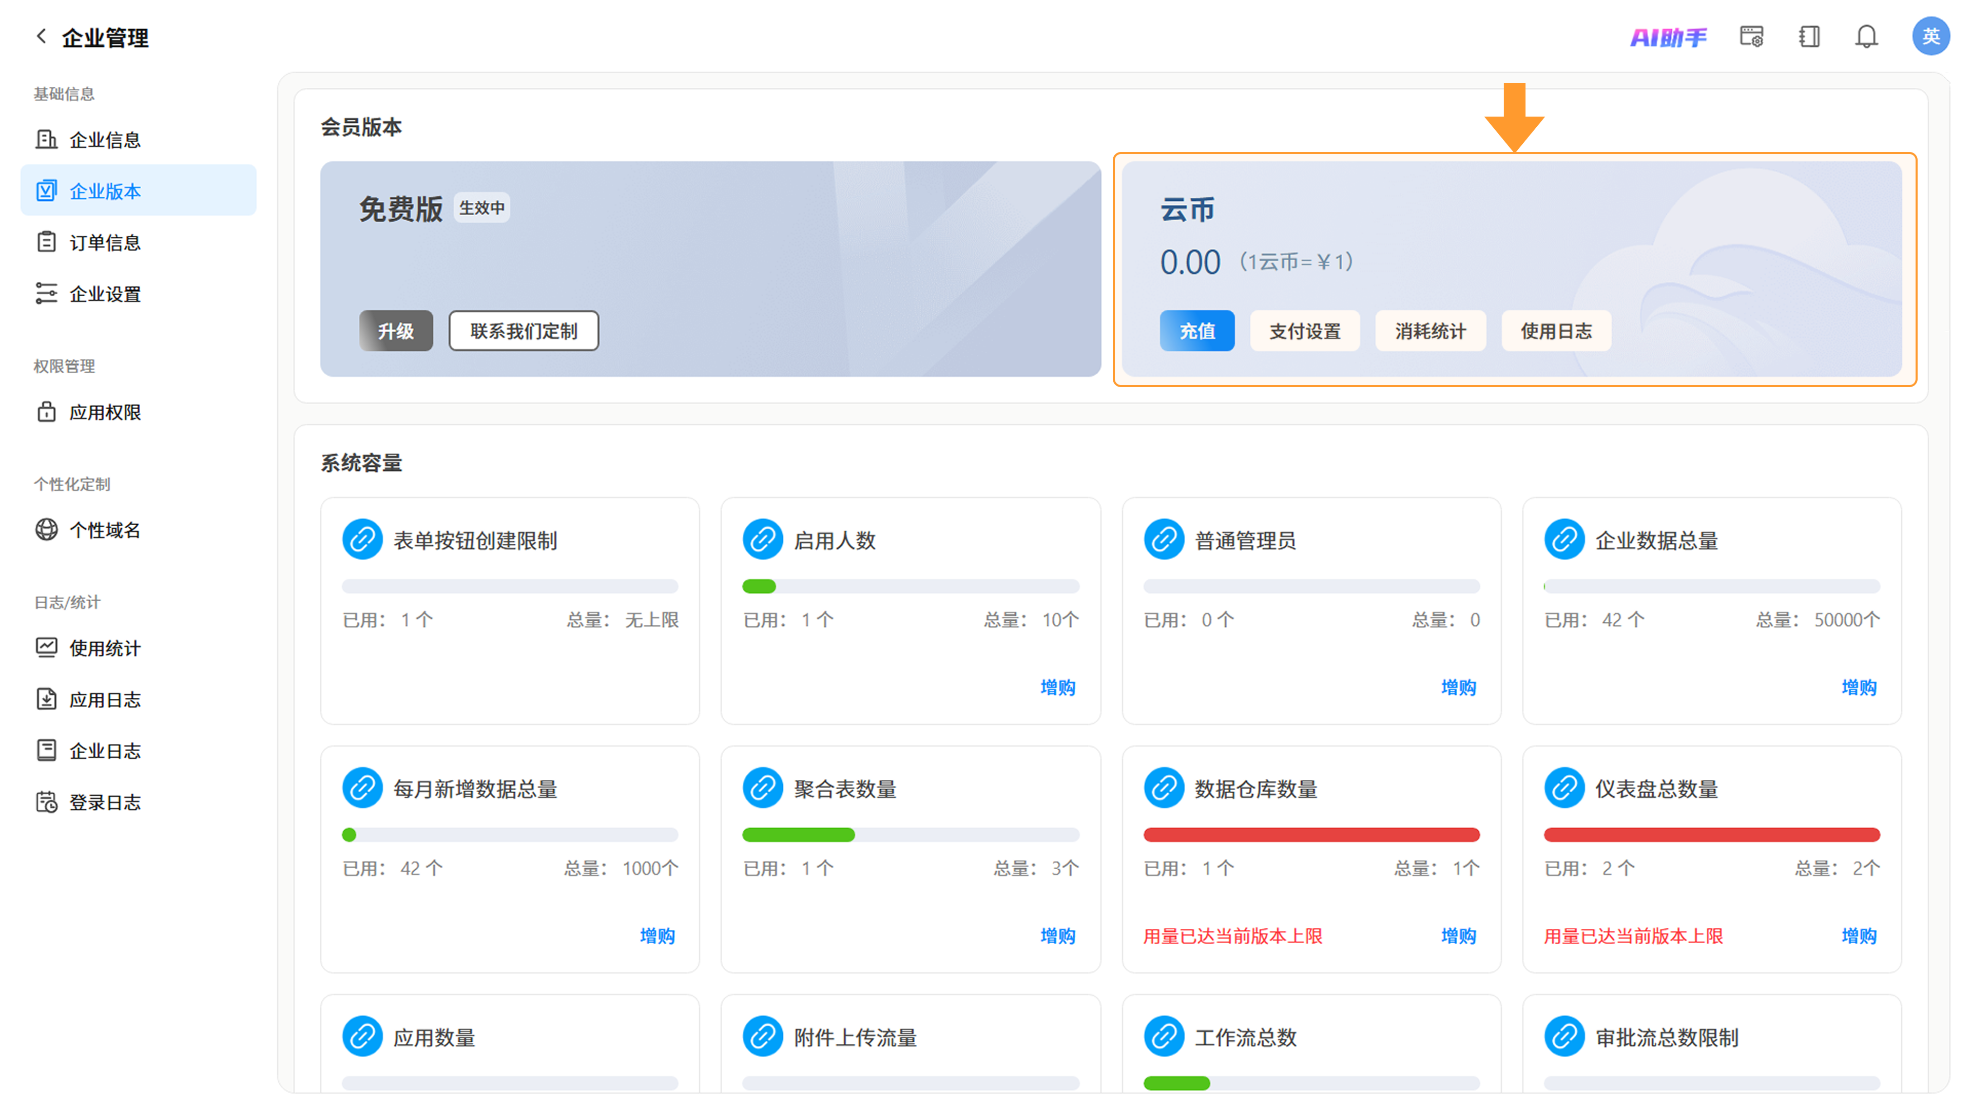The height and width of the screenshot is (1109, 1971).
Task: Click 增购 on the 企业数据总量 card
Action: point(1859,686)
